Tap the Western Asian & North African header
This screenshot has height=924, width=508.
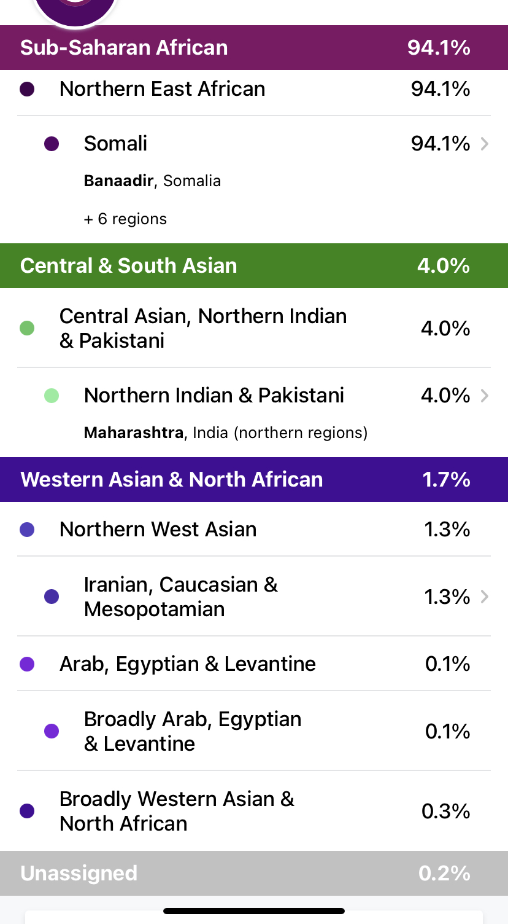254,479
